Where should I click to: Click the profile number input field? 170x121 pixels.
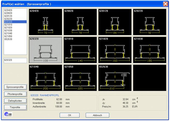[15, 60]
